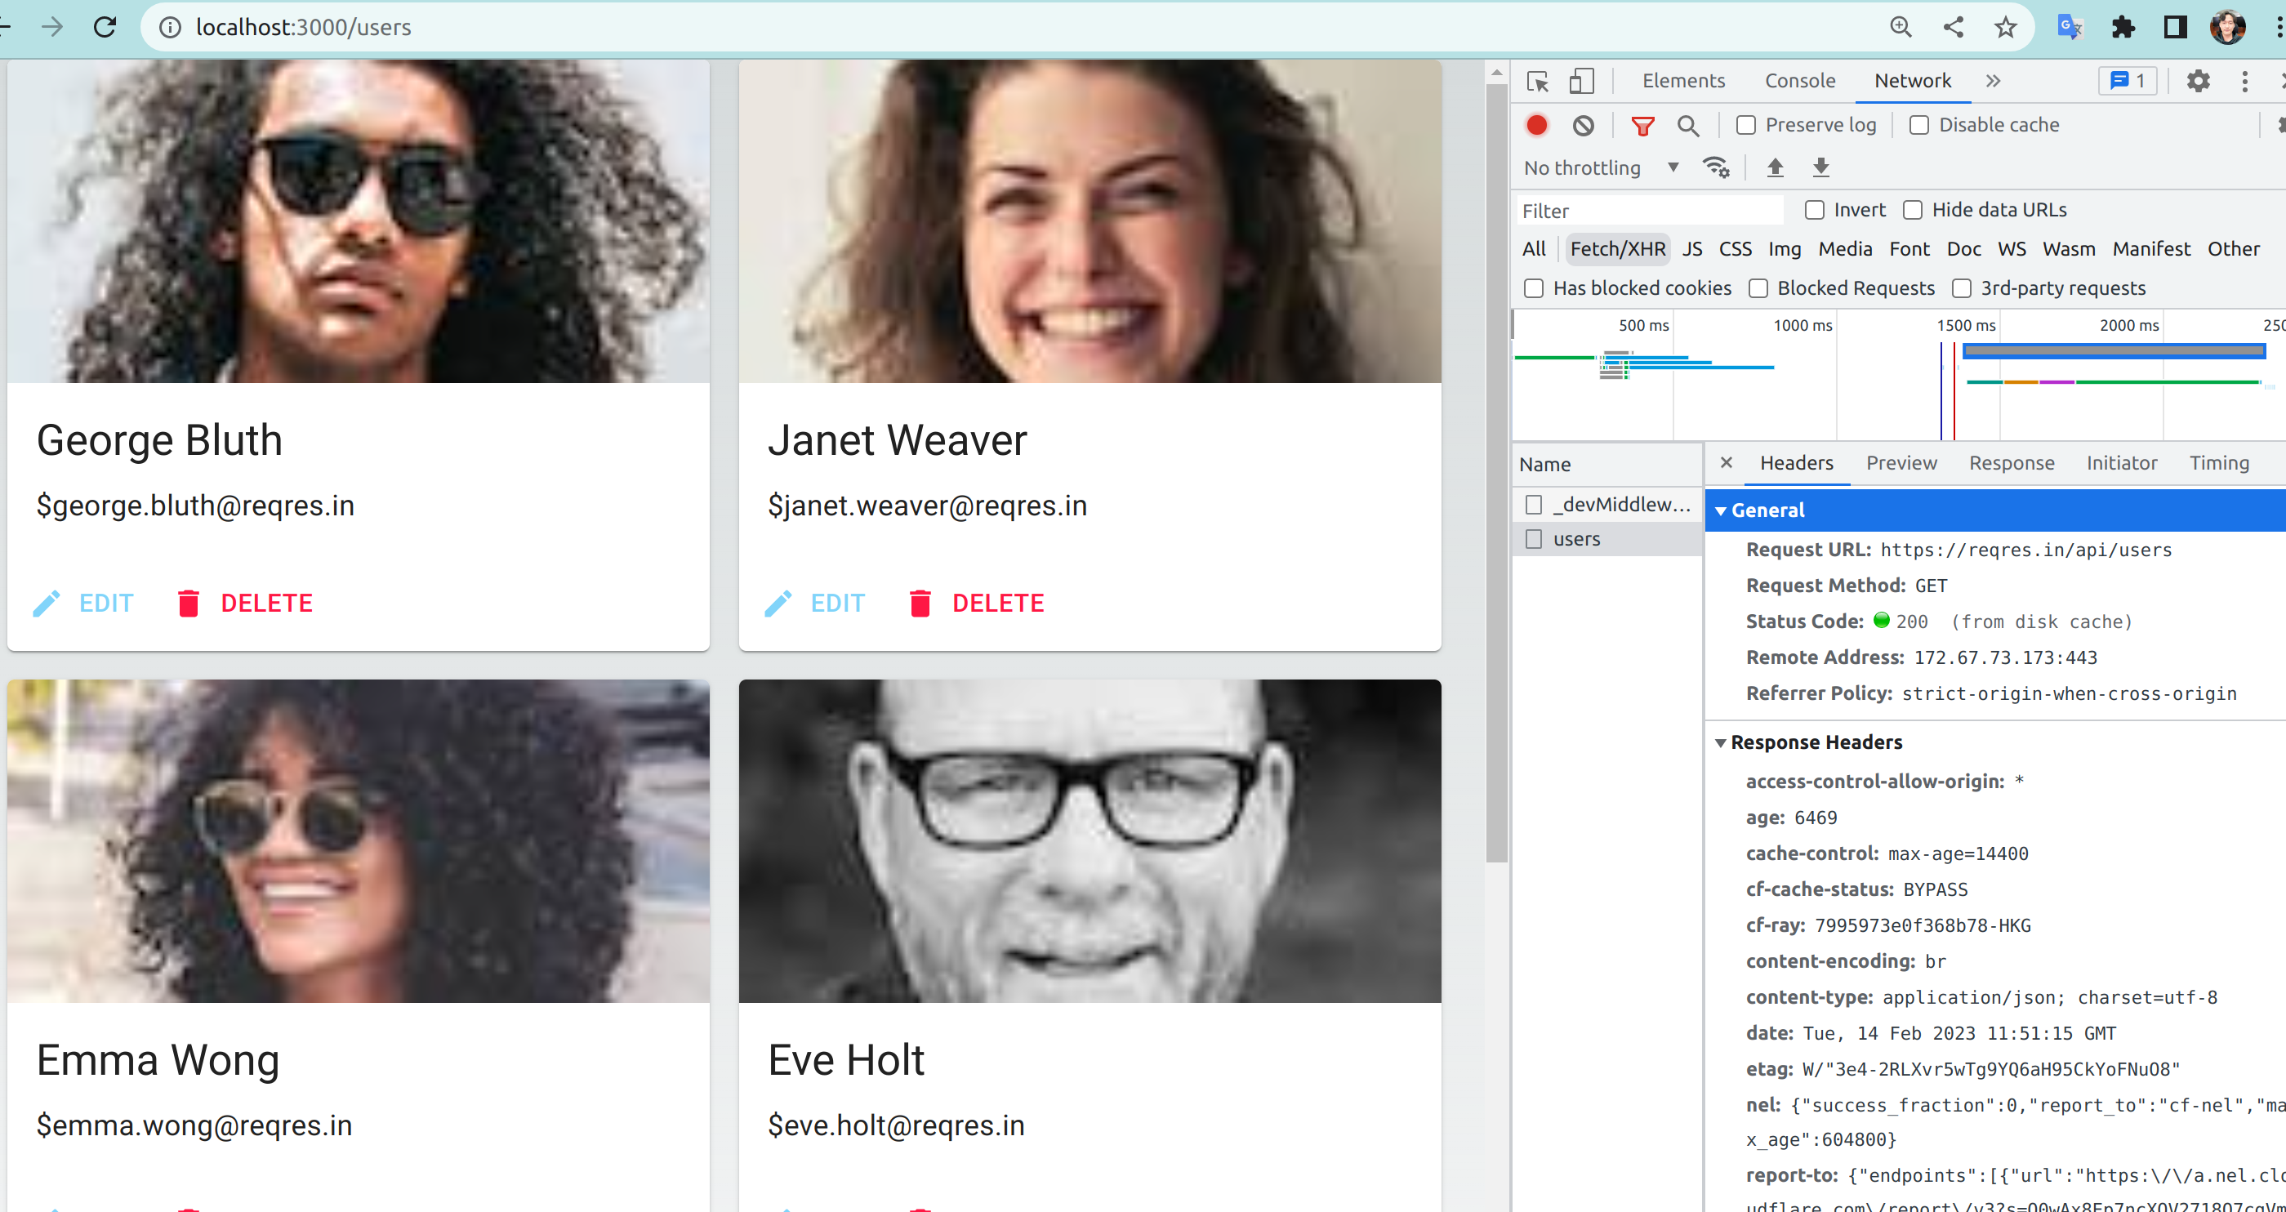Toggle the device toolbar icon

(x=1581, y=82)
